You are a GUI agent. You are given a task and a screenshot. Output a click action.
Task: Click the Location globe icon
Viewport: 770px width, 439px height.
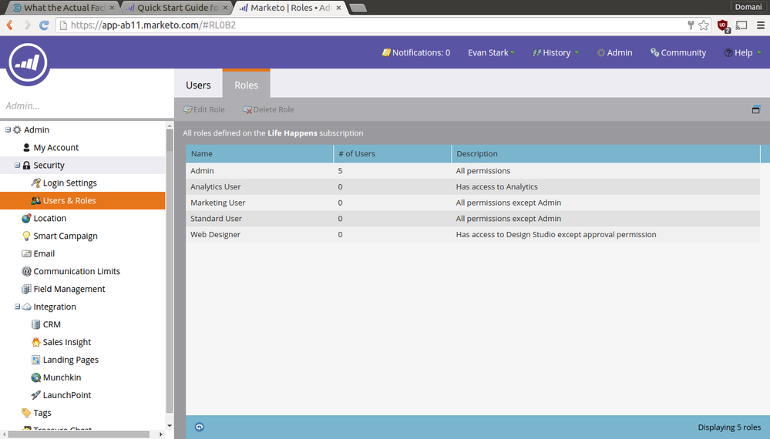coord(26,218)
